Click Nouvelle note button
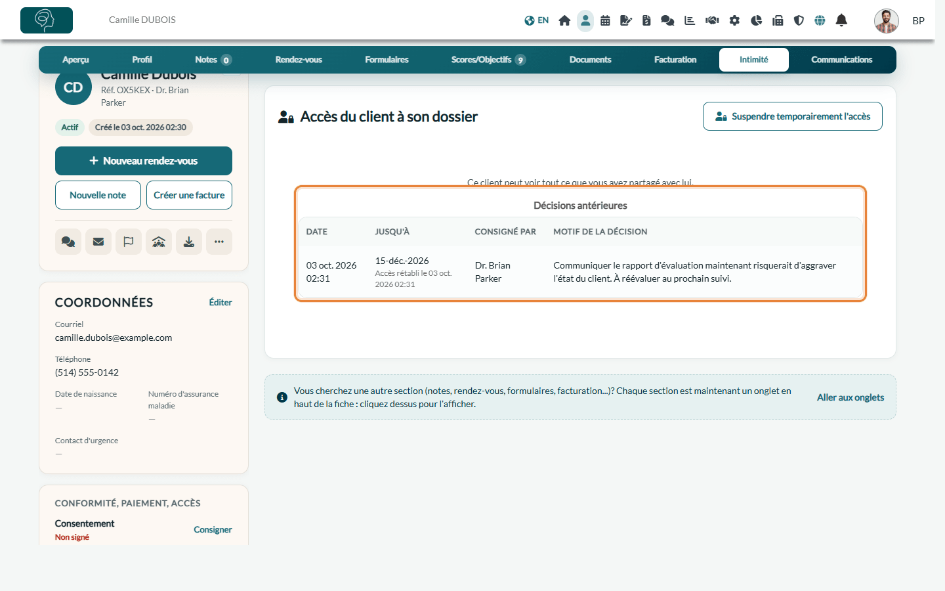Screen dimensions: 945x591 point(98,195)
